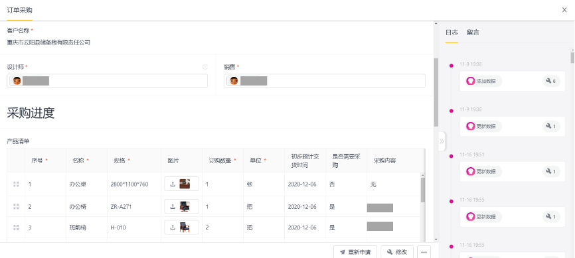Screen dimensions: 575x258
Task: Click the 办公桌 product image thumbnail
Action: [x=185, y=184]
